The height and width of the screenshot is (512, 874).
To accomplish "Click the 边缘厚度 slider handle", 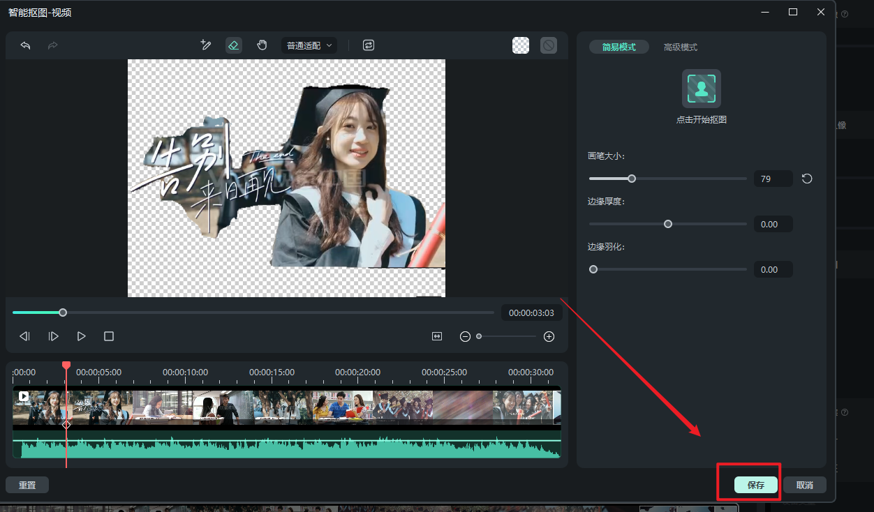I will coord(668,224).
